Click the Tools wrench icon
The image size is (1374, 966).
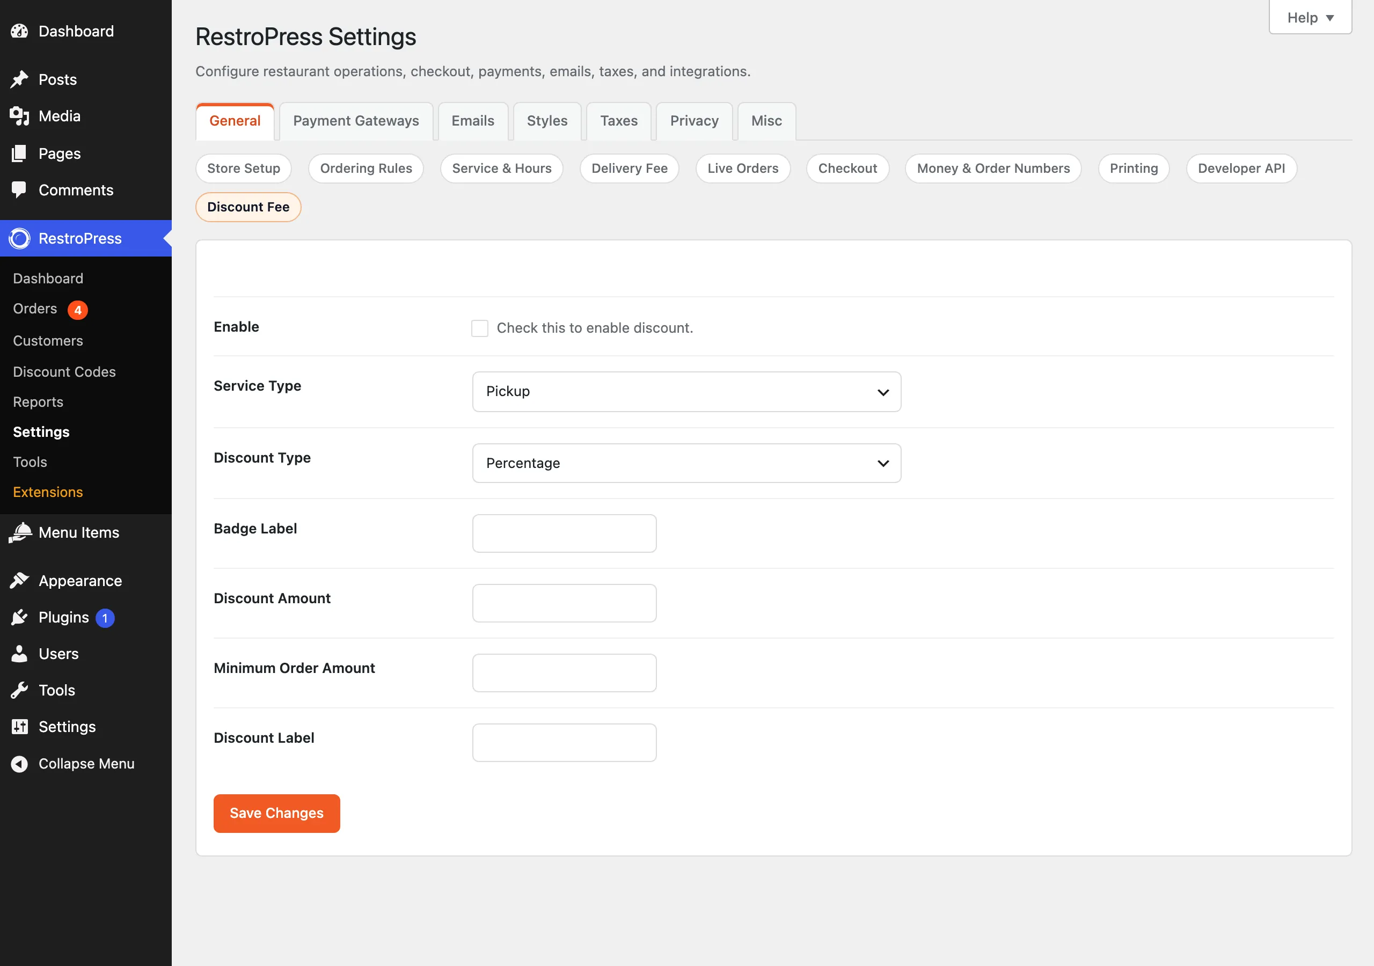[19, 690]
